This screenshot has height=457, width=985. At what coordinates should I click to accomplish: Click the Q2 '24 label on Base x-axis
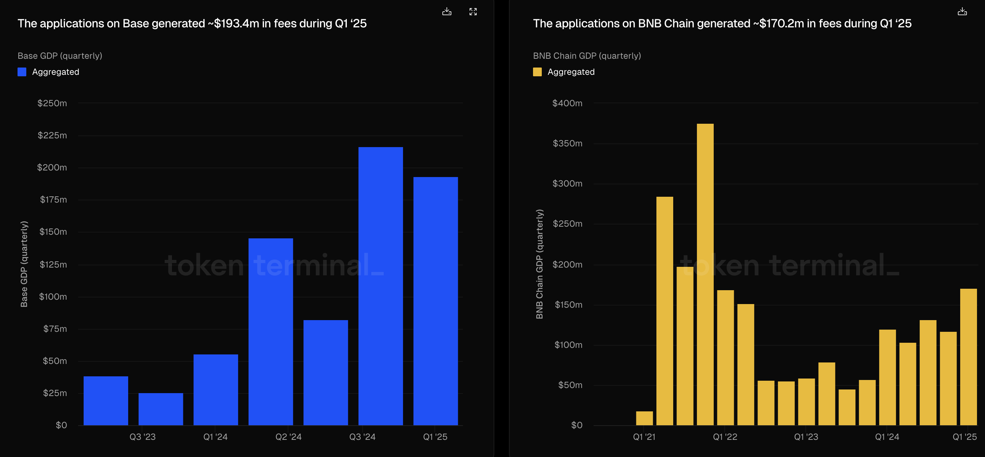(288, 437)
